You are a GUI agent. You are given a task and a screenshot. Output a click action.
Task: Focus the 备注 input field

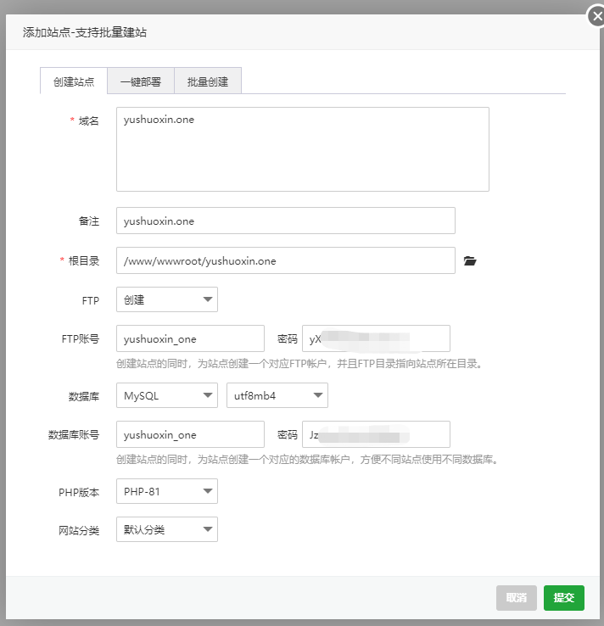[x=285, y=221]
